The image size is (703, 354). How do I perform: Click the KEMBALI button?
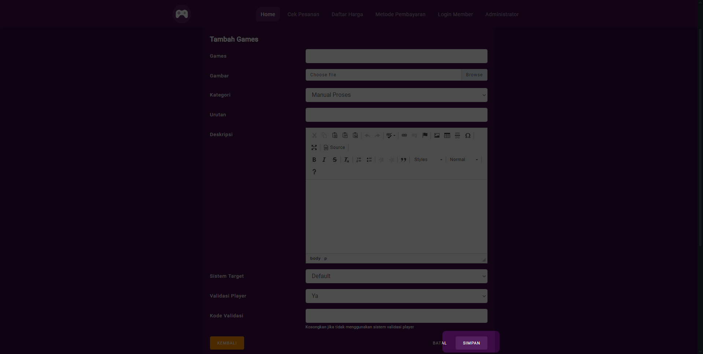[227, 343]
